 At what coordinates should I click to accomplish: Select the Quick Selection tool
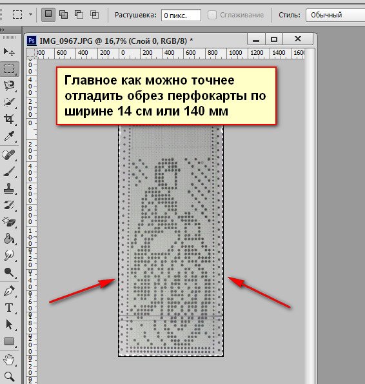click(x=9, y=103)
